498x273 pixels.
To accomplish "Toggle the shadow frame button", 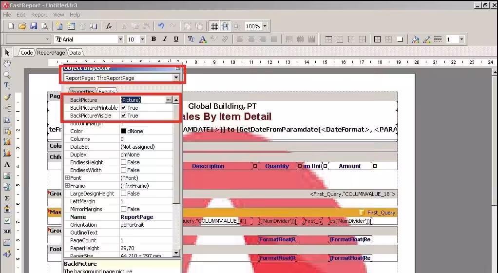I will pyautogui.click(x=400, y=39).
